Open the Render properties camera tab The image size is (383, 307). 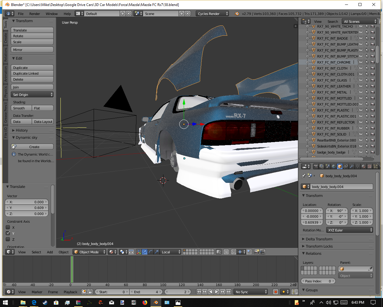(x=316, y=166)
